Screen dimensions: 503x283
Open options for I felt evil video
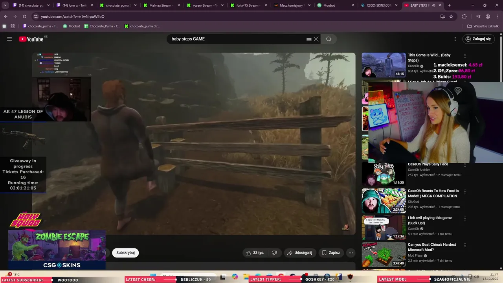465,219
